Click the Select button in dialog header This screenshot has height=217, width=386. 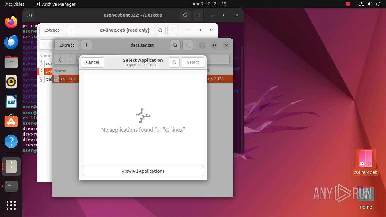click(x=193, y=62)
